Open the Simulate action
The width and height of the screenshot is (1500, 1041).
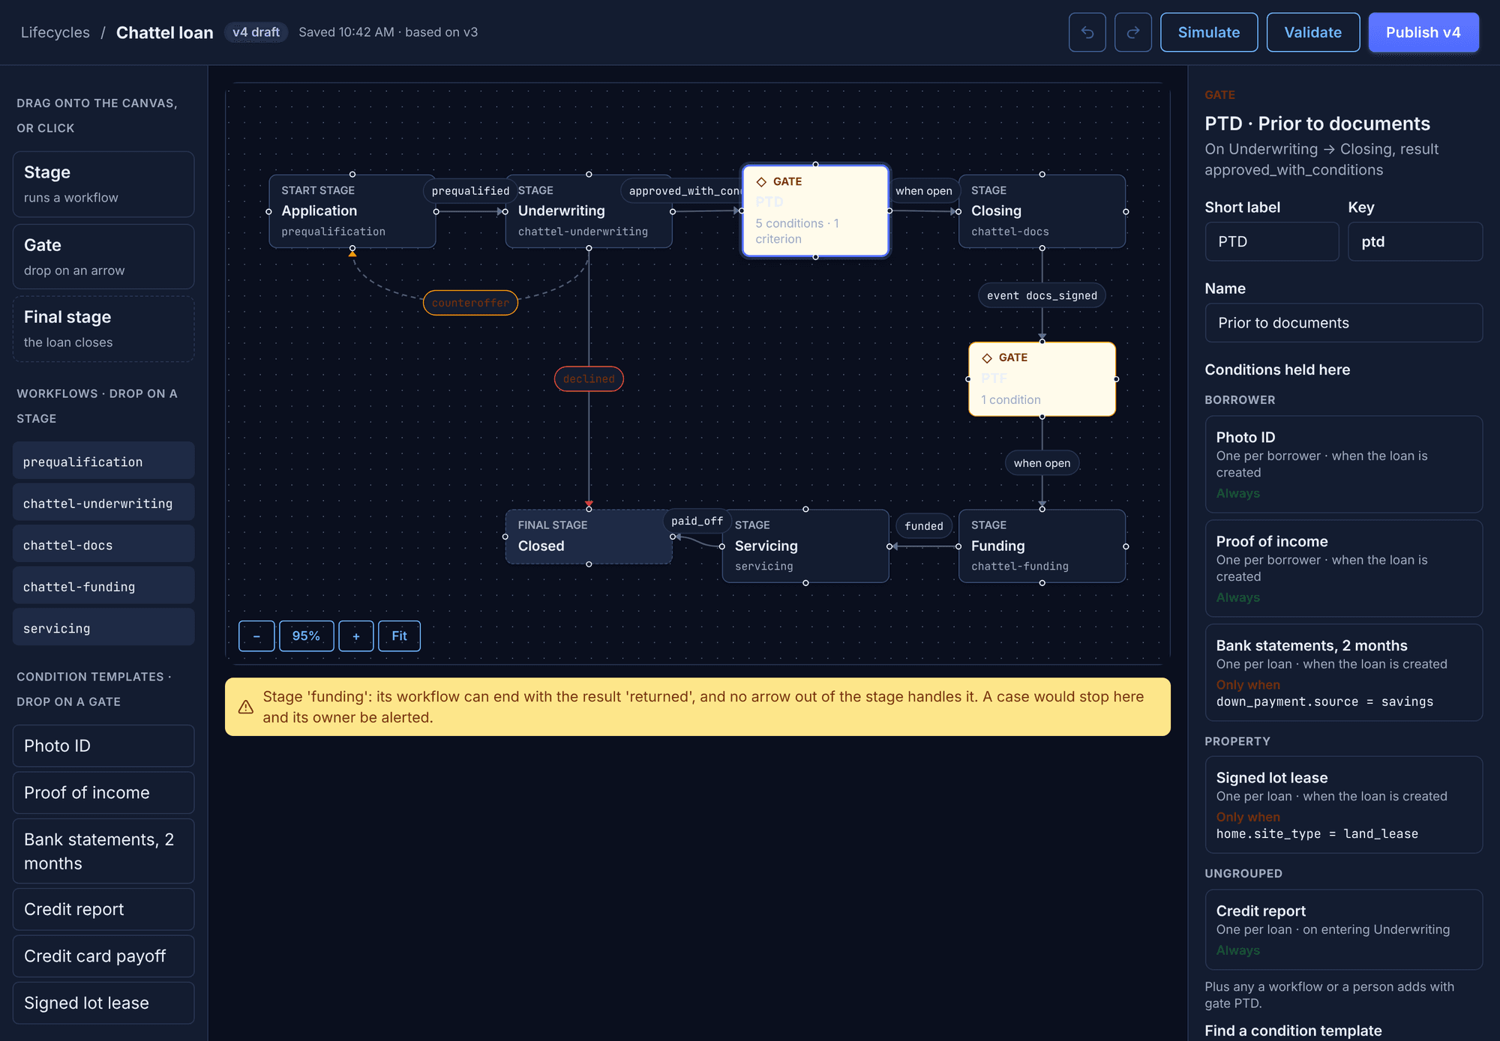[1209, 32]
